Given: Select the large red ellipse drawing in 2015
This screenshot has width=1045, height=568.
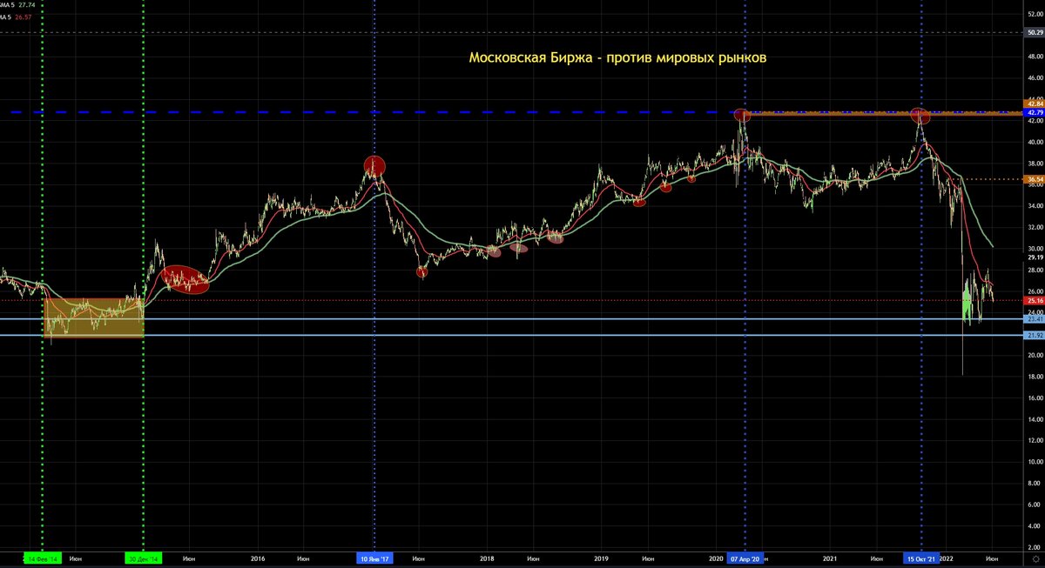Looking at the screenshot, I should point(186,280).
